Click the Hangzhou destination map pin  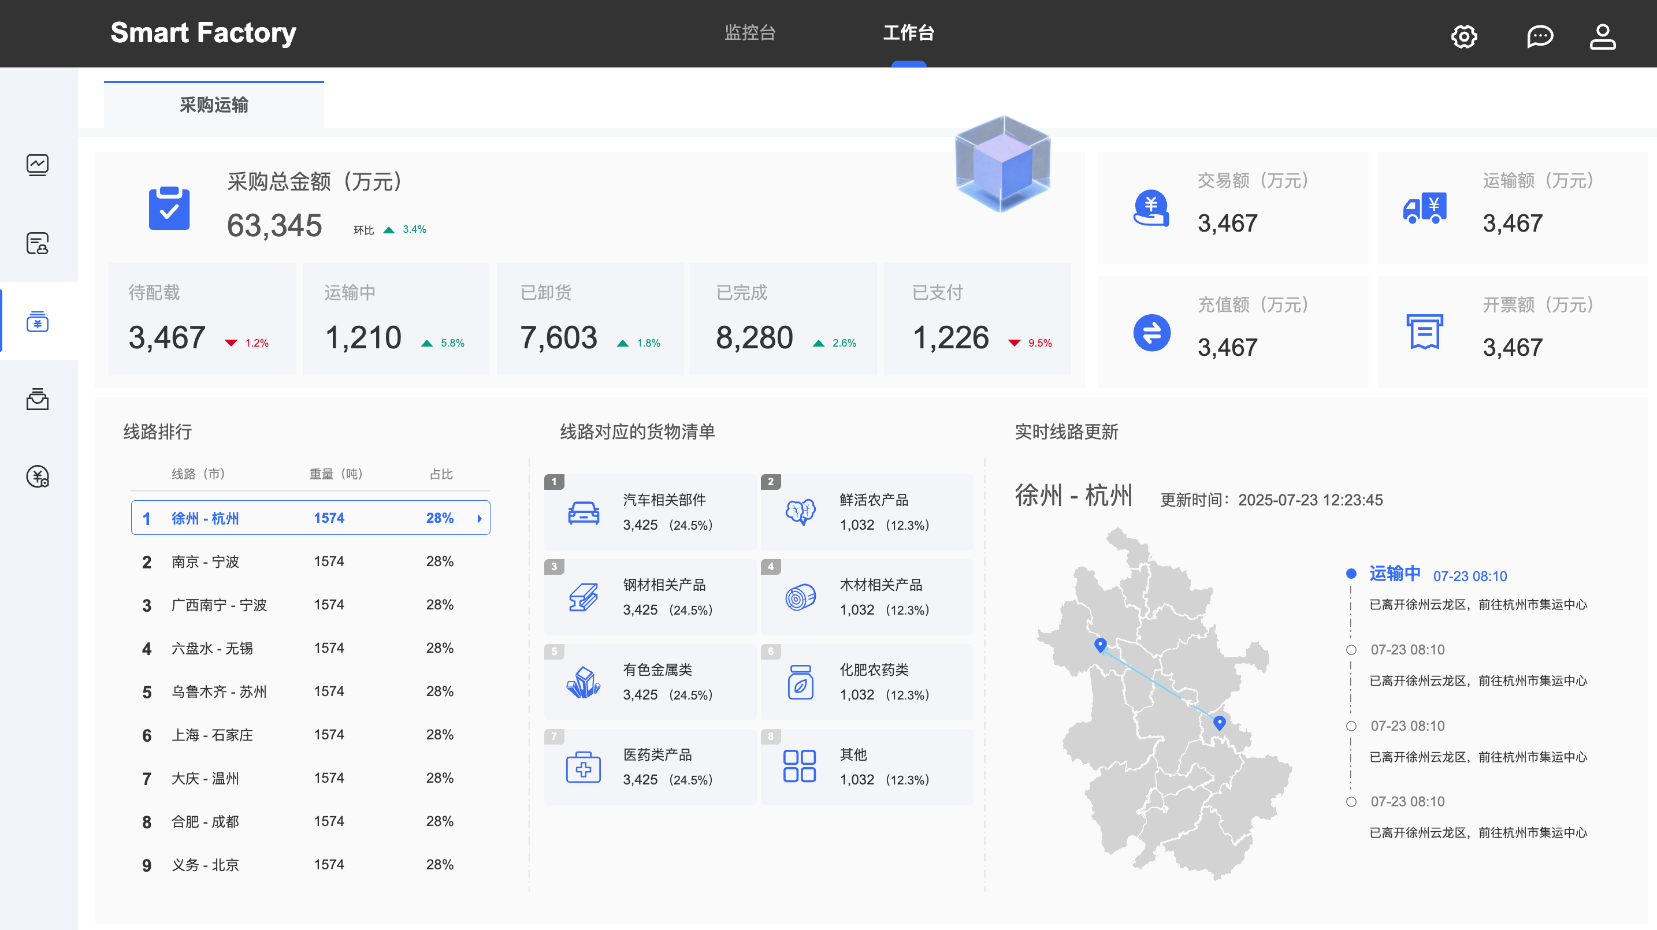[1219, 722]
